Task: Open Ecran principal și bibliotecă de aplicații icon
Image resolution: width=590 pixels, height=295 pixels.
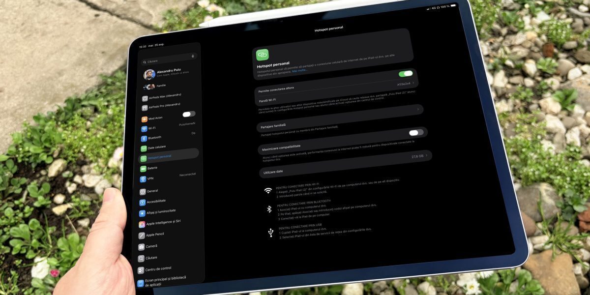Action: point(141,283)
